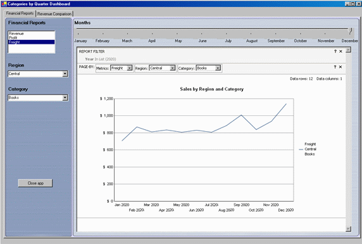Click the report scrollbar down arrow
This screenshot has width=362, height=244.
(348, 229)
